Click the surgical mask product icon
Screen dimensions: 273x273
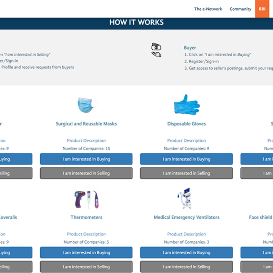[87, 105]
